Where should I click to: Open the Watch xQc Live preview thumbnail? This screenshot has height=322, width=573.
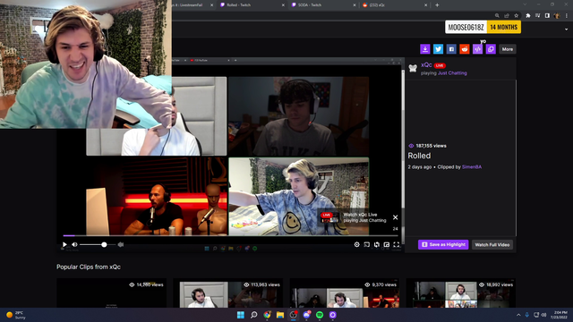point(329,217)
